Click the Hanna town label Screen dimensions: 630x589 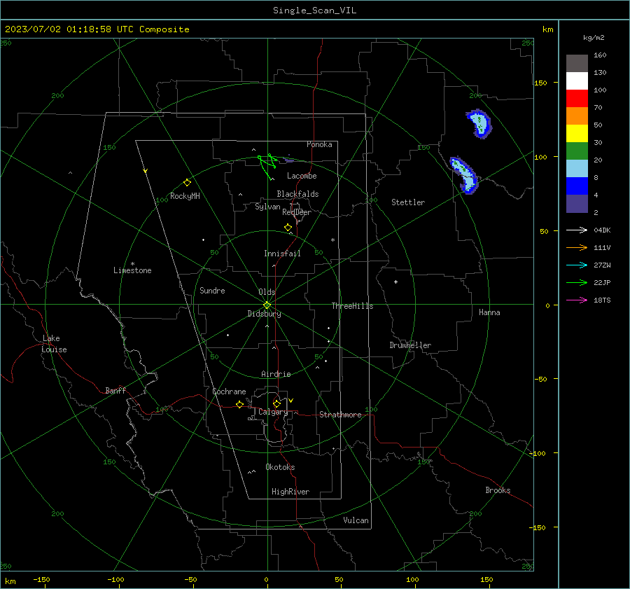[x=489, y=312]
